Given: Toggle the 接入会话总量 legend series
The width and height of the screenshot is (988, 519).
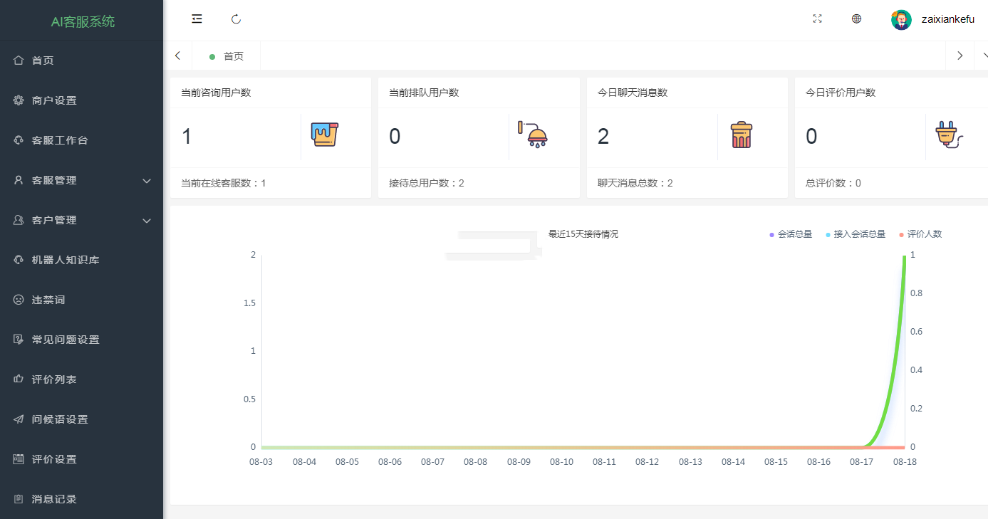Looking at the screenshot, I should click(856, 234).
